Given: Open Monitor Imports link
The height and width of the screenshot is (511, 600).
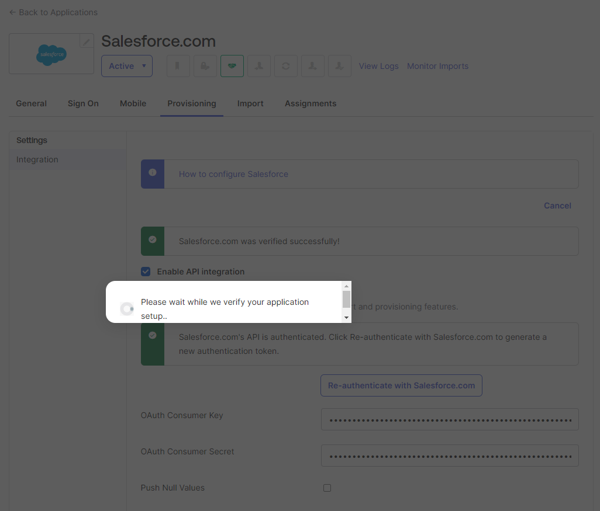Looking at the screenshot, I should [x=437, y=66].
